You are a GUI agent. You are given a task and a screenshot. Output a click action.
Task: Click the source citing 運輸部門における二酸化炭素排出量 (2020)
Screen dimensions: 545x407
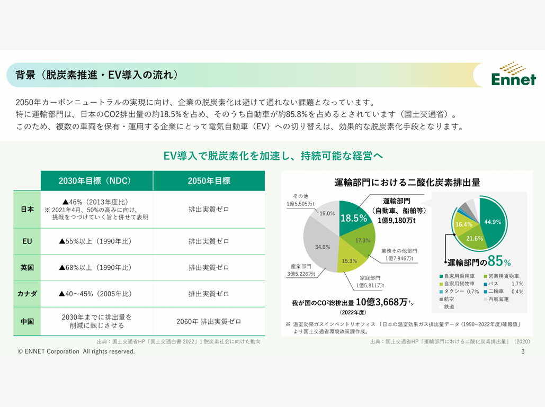click(x=450, y=341)
